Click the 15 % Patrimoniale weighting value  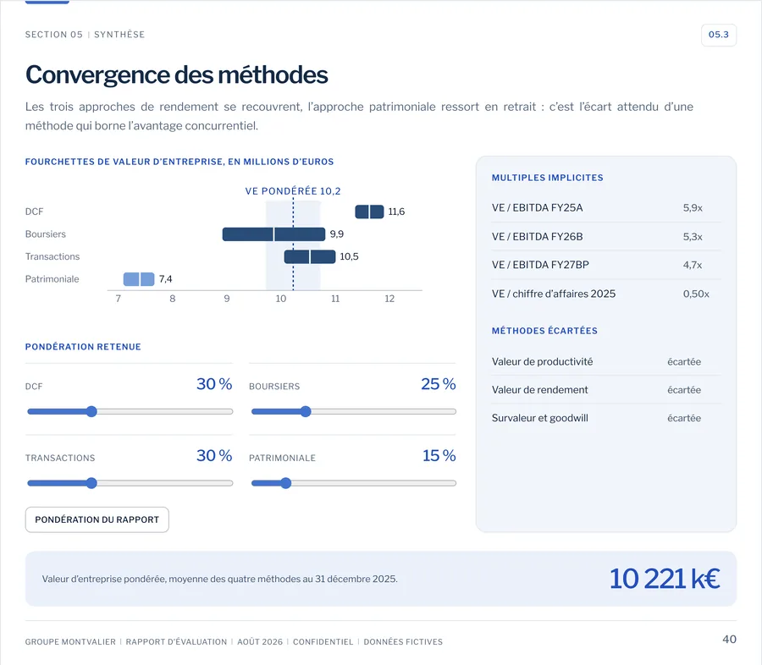click(439, 455)
